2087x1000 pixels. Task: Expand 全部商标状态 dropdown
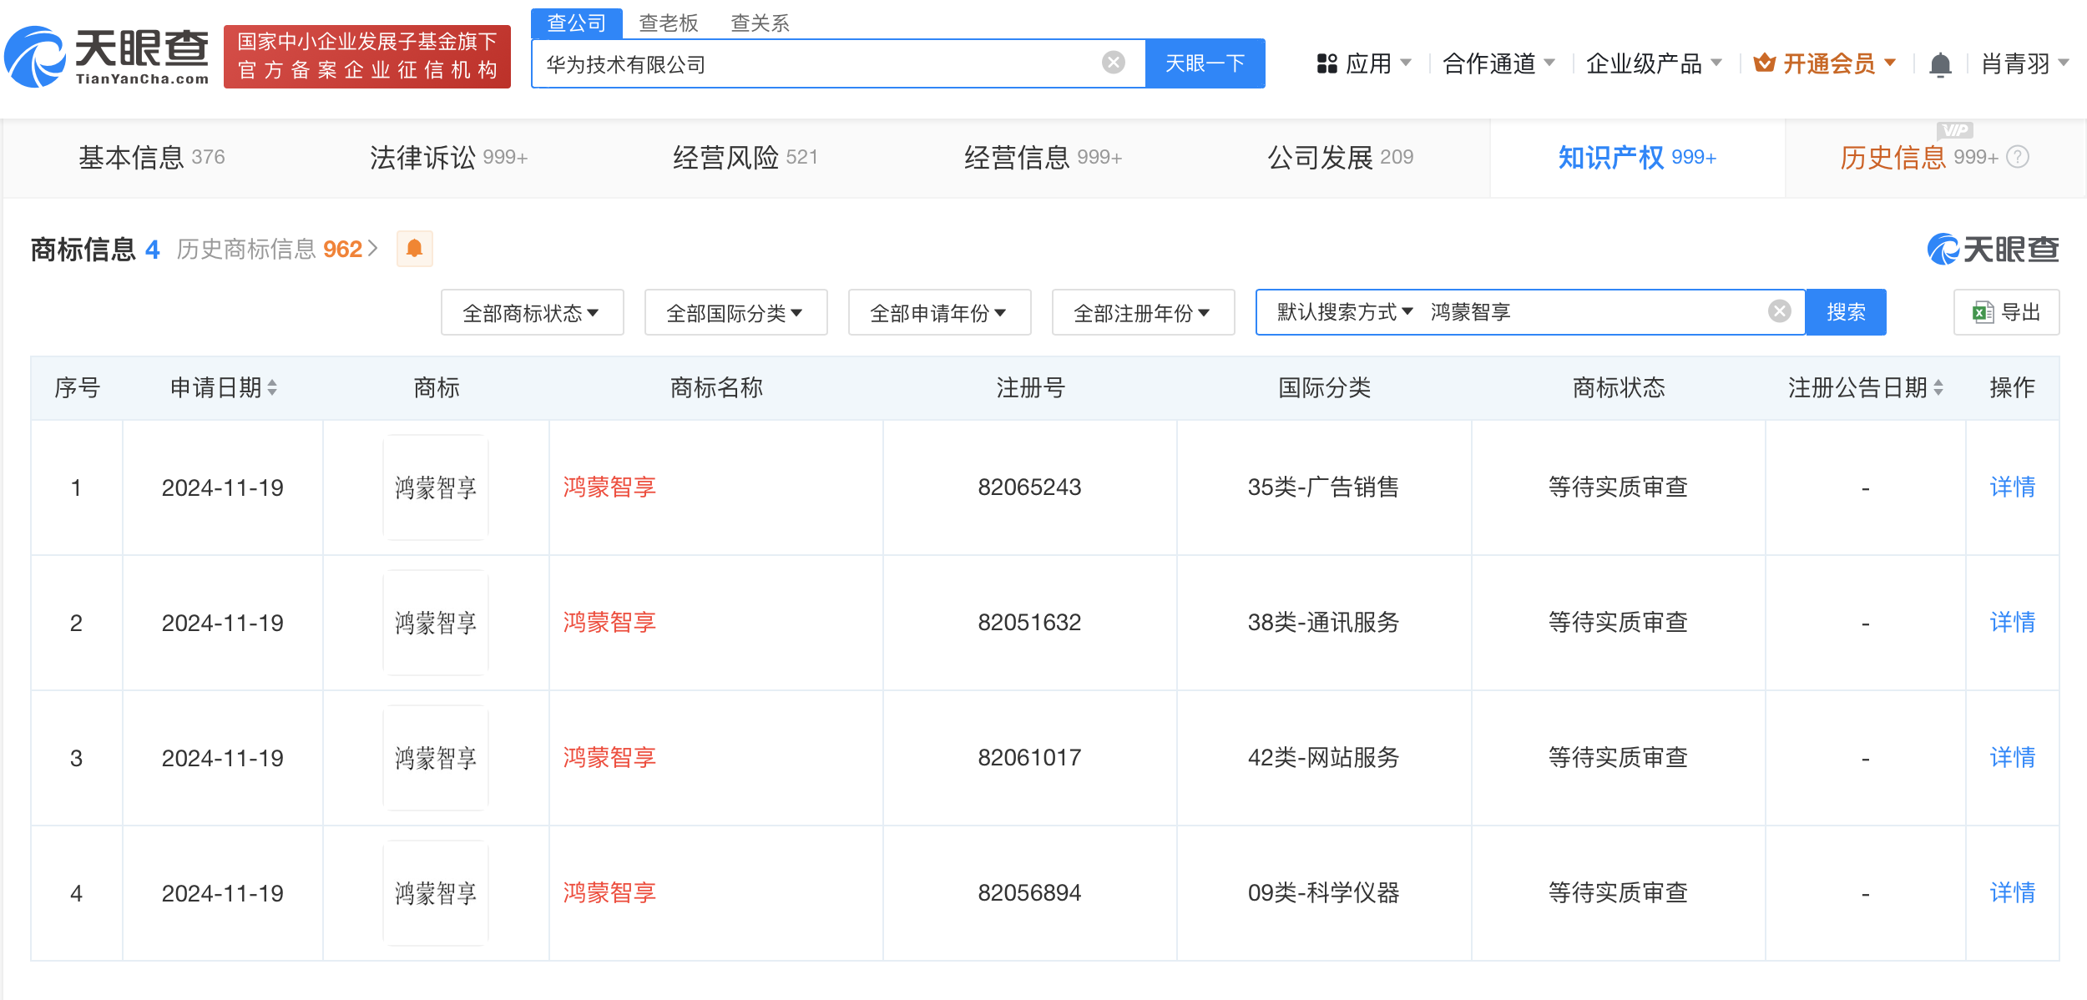click(x=532, y=313)
